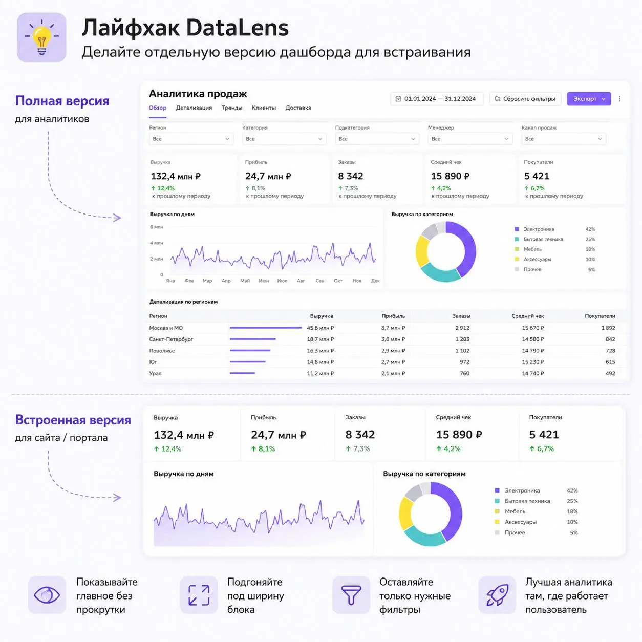Open the Канал продаж filter dropdown
This screenshot has width=642, height=642.
coord(564,139)
